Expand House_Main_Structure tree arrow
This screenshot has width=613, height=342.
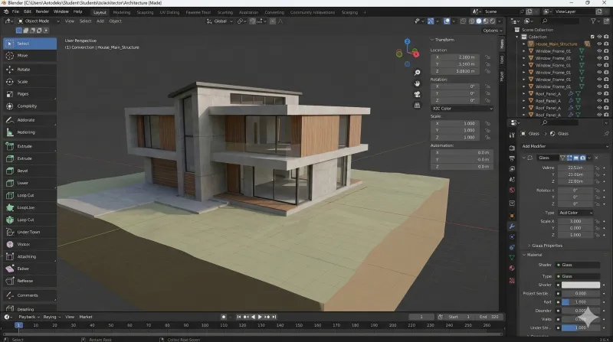[x=524, y=44]
